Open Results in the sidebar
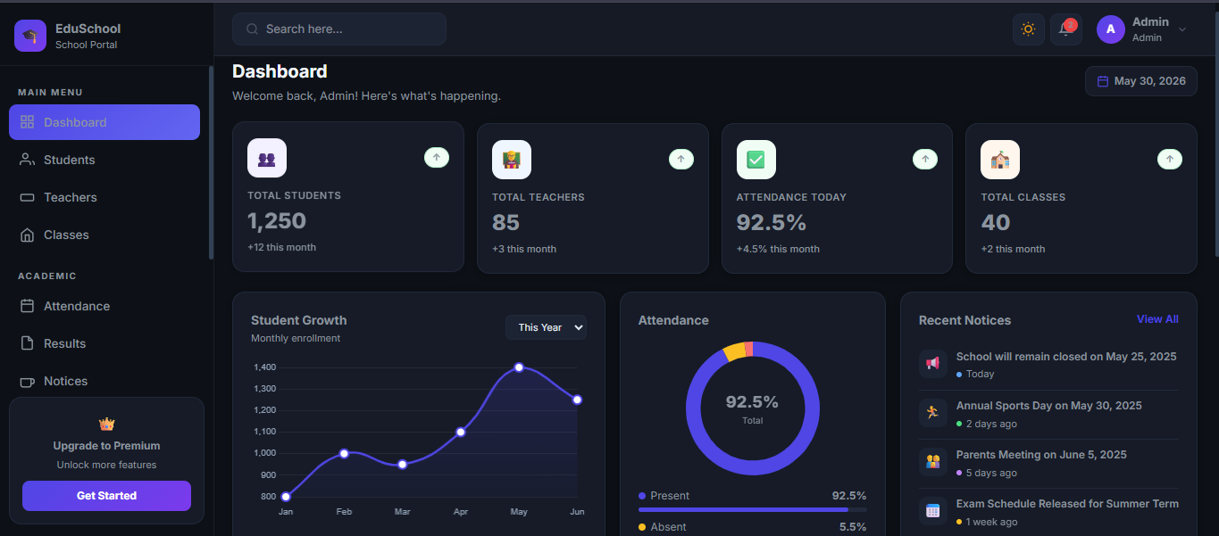 (x=104, y=343)
